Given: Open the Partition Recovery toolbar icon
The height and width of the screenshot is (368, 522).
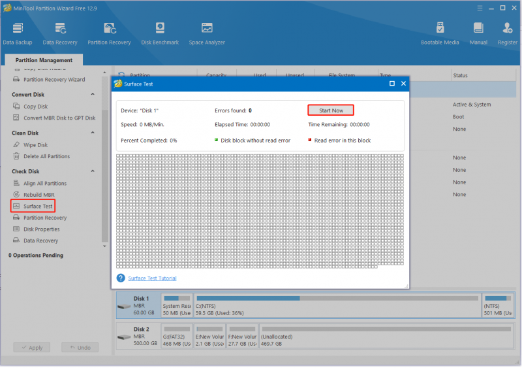Looking at the screenshot, I should tap(109, 34).
